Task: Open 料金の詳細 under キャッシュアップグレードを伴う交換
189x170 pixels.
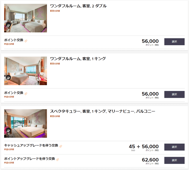Action: click(x=9, y=149)
